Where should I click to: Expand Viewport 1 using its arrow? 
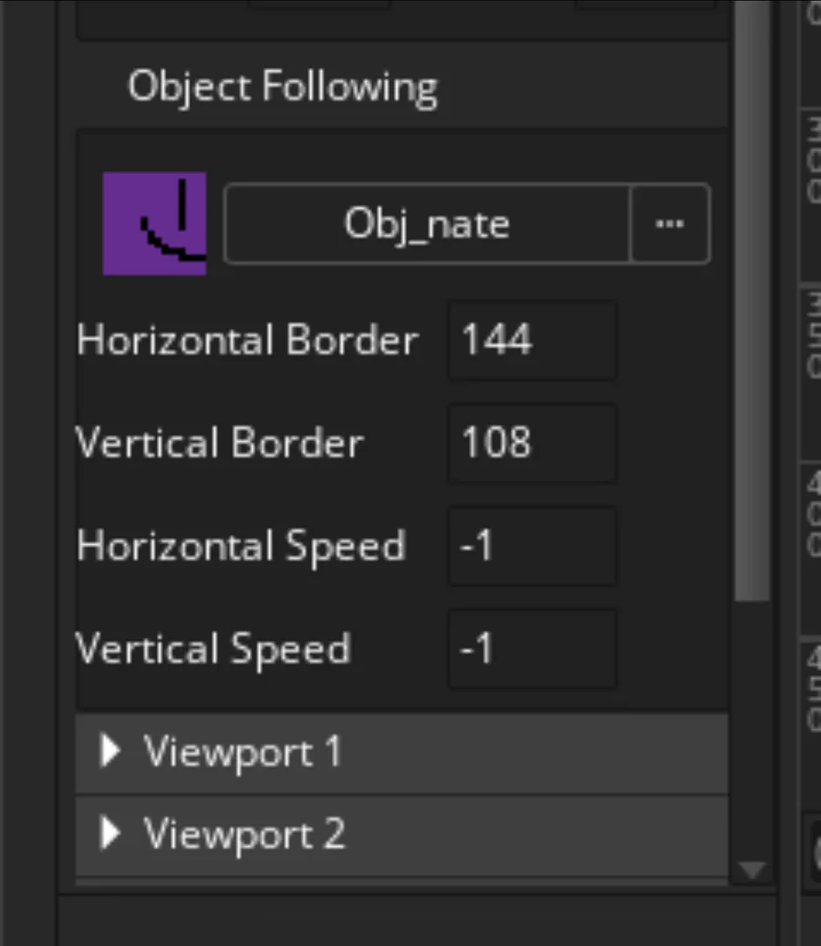[110, 753]
